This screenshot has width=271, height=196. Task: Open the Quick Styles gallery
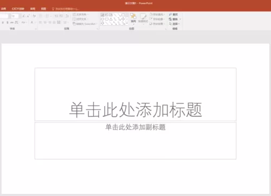coord(143,19)
